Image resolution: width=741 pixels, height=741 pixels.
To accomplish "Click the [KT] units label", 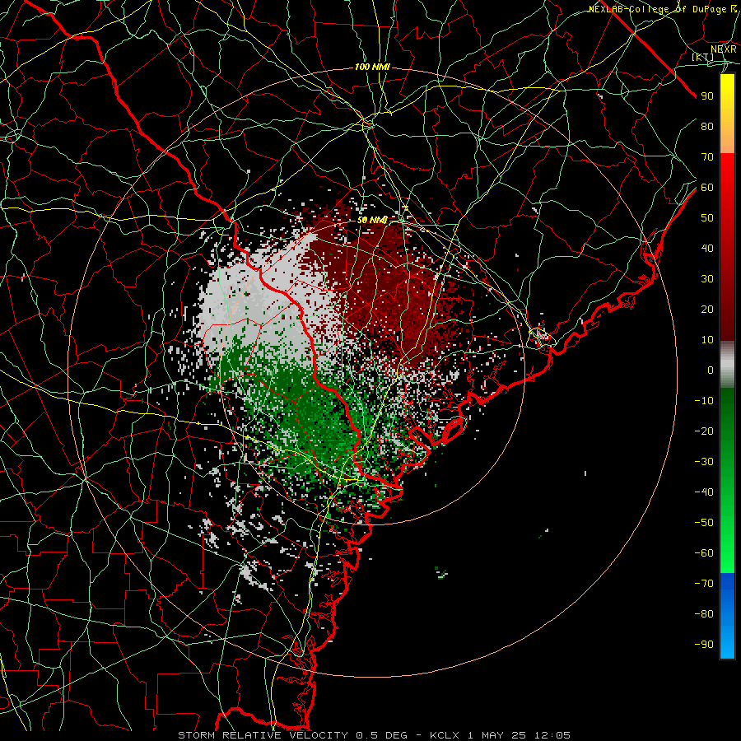I will click(703, 57).
